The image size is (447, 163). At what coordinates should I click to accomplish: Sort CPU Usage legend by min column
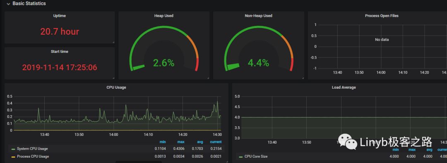163,142
